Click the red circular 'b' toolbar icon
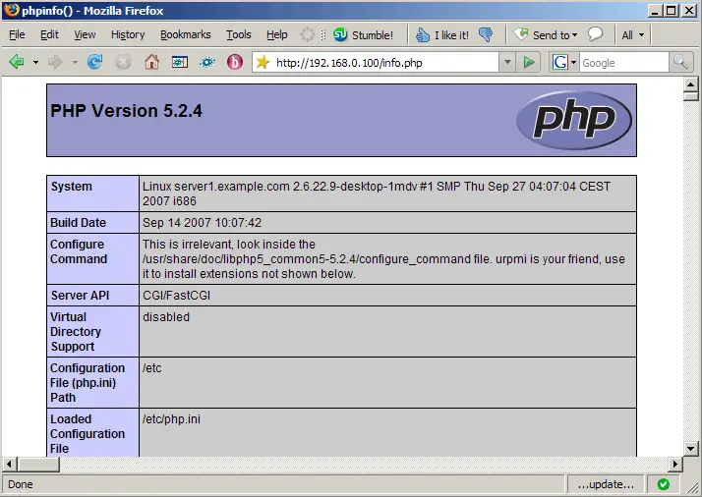The height and width of the screenshot is (497, 702). point(235,62)
